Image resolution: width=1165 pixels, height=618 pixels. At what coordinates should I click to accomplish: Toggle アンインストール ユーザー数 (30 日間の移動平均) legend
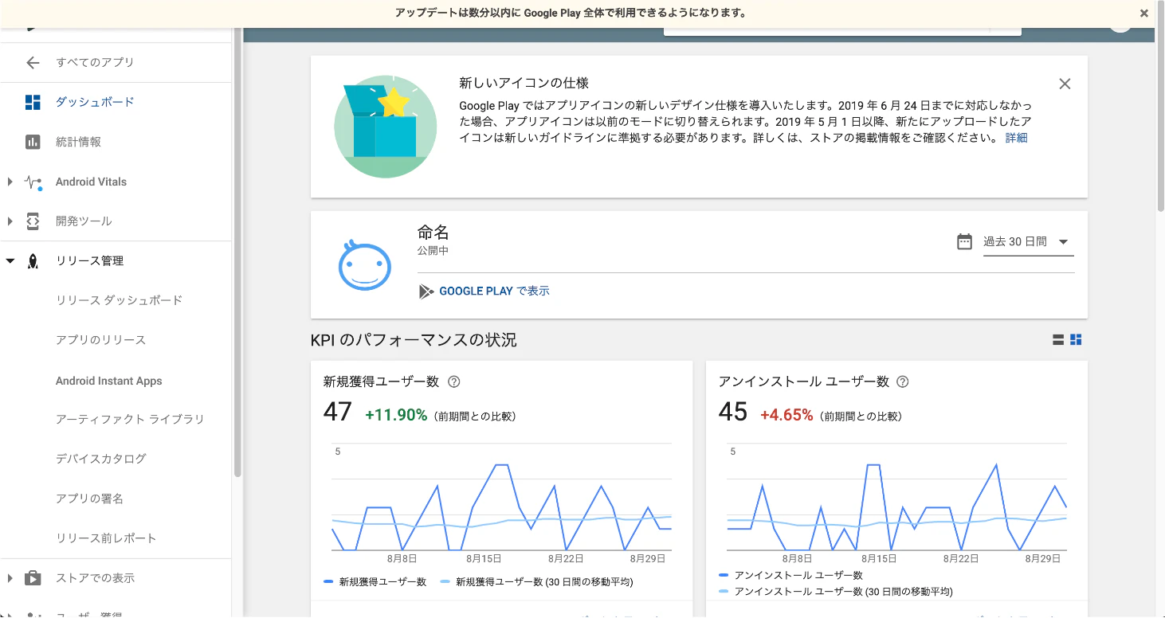835,592
